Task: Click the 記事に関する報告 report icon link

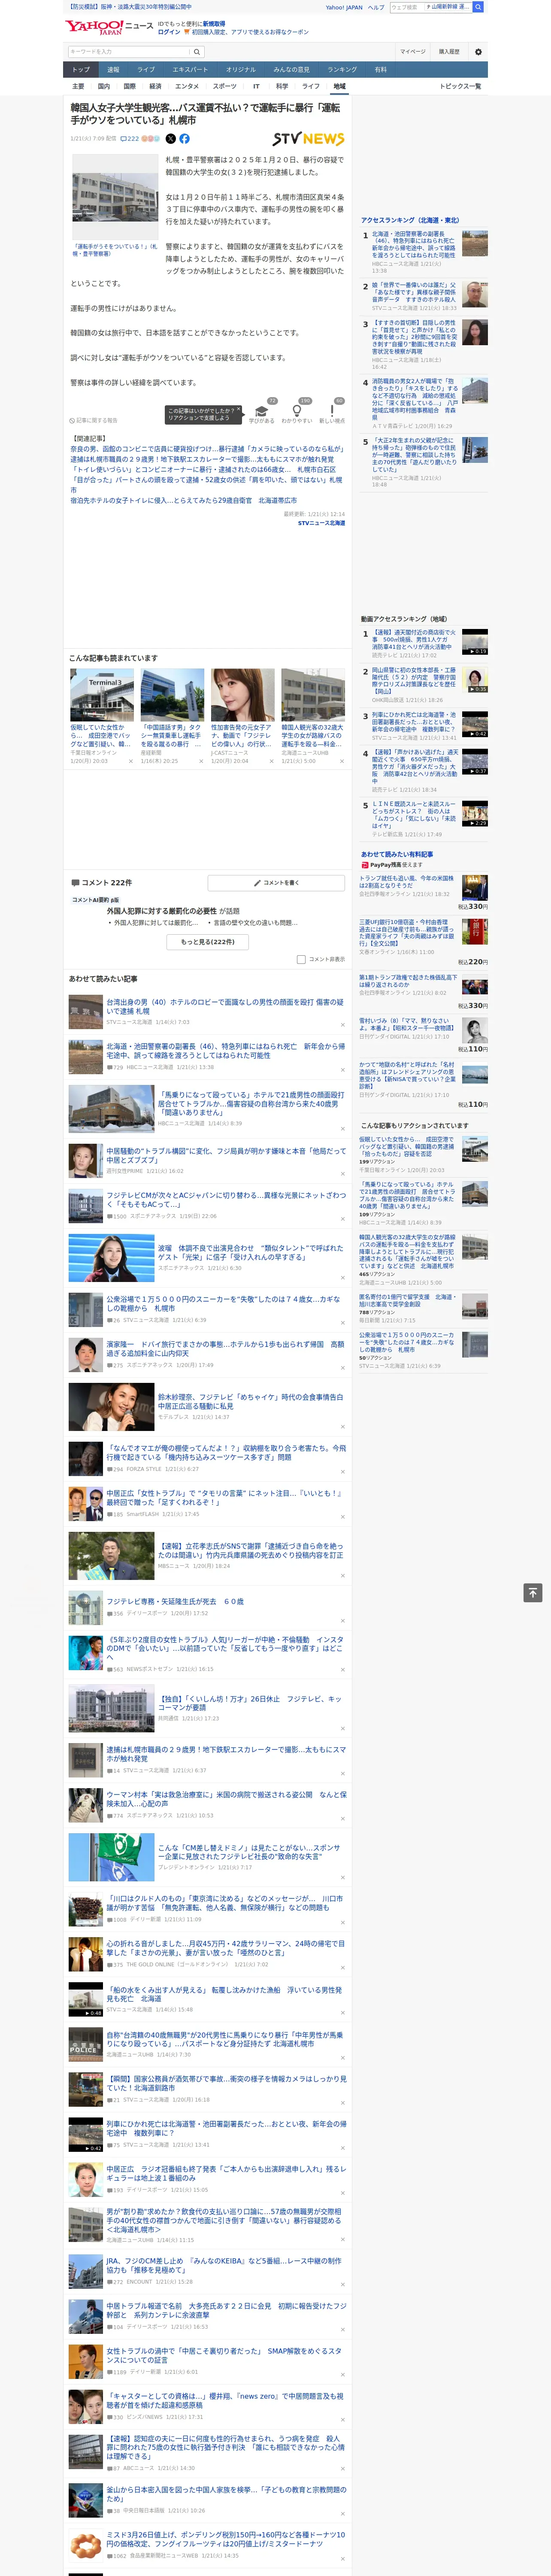Action: [x=93, y=421]
